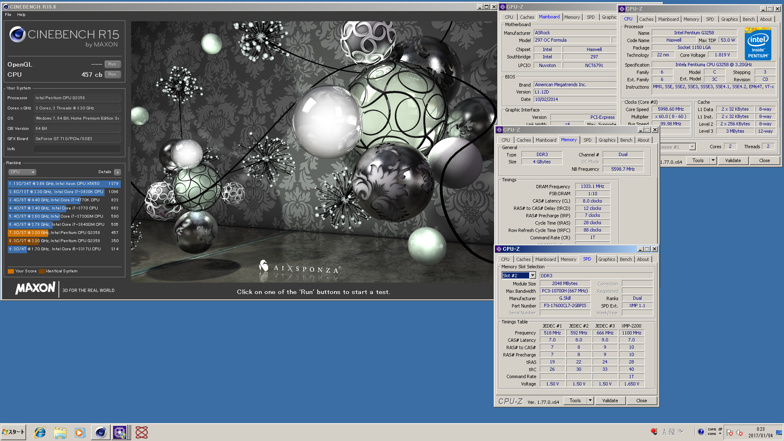The width and height of the screenshot is (784, 441).
Task: Select ranking row Core i5-3317U
Action: pyautogui.click(x=64, y=249)
